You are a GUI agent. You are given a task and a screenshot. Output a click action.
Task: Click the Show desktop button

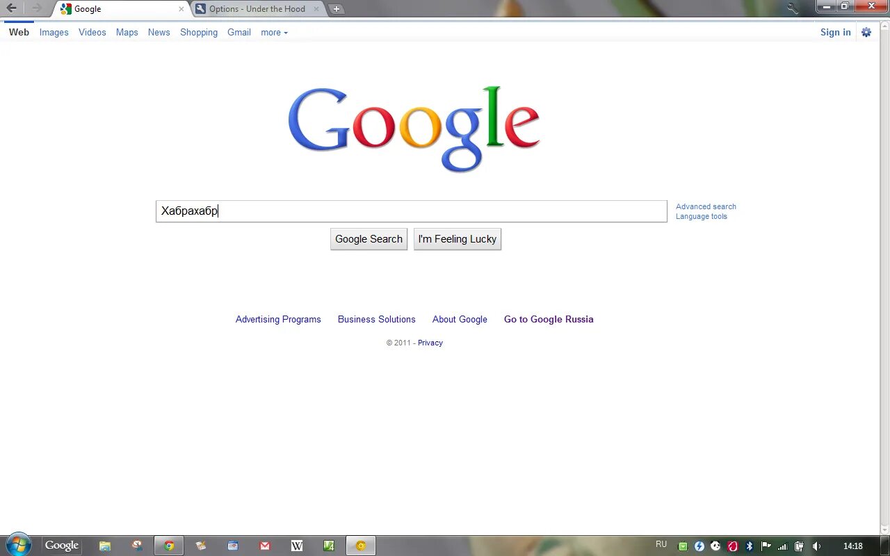[x=884, y=546]
